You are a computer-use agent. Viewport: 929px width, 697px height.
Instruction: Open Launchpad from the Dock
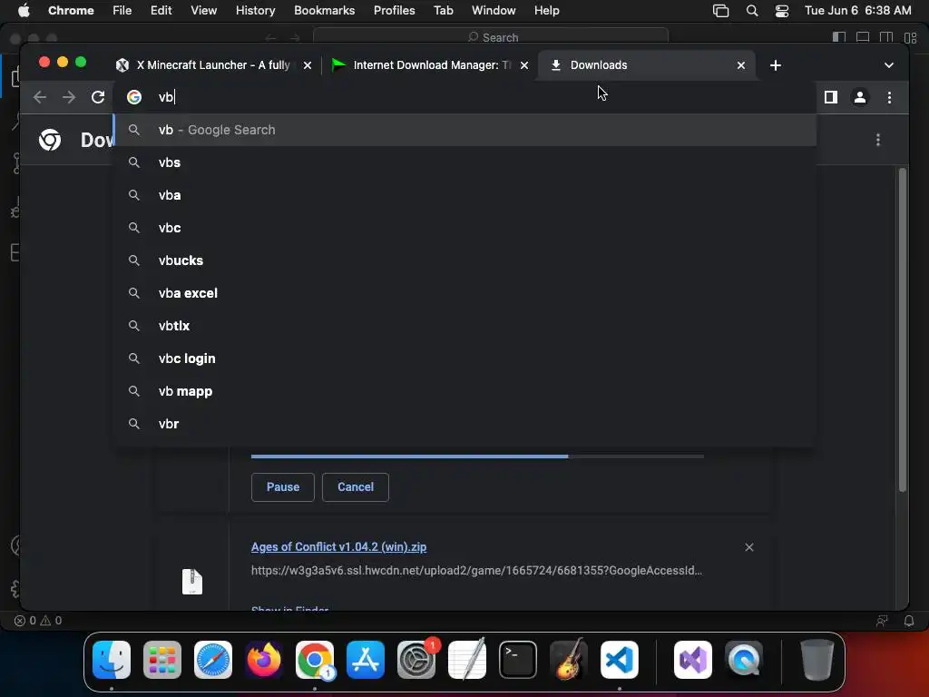(162, 660)
